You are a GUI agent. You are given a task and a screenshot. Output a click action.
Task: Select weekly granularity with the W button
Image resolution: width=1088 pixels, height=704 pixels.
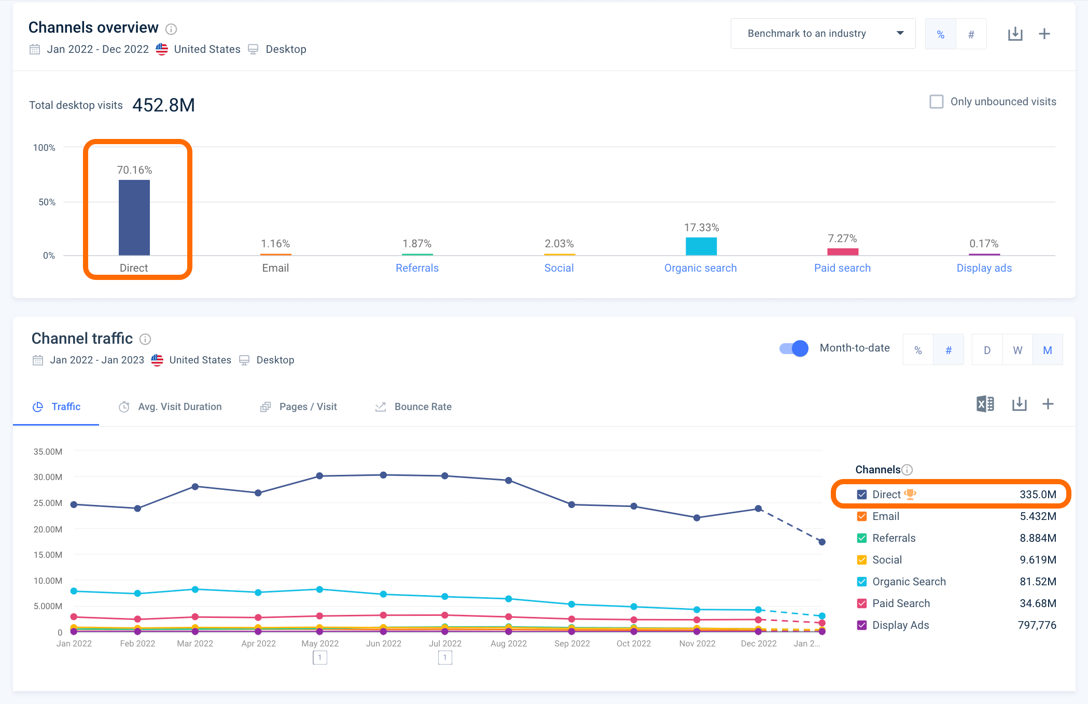click(1017, 349)
